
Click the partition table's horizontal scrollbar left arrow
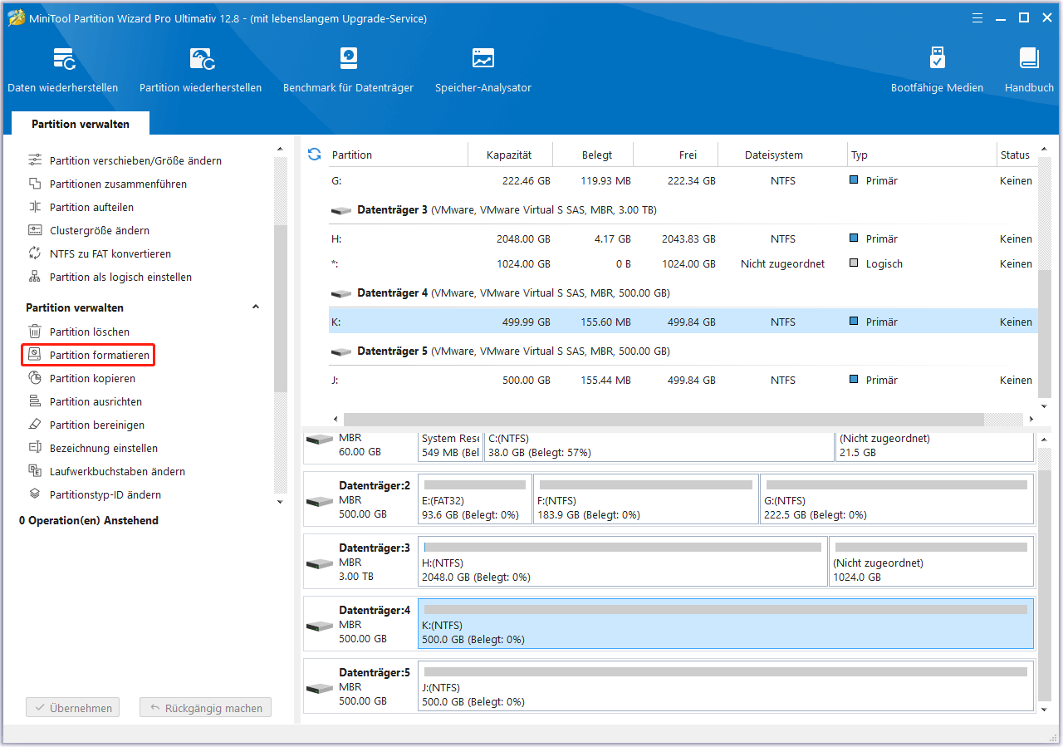tap(336, 420)
